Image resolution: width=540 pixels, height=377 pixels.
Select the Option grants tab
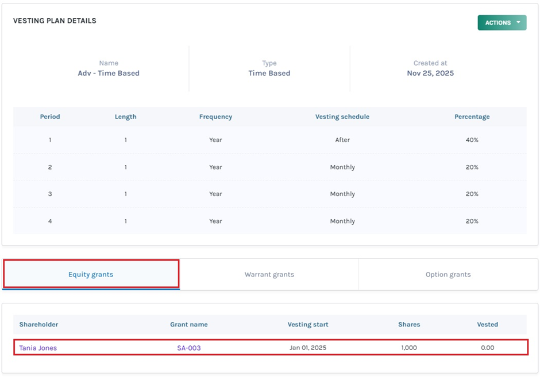[x=448, y=275]
